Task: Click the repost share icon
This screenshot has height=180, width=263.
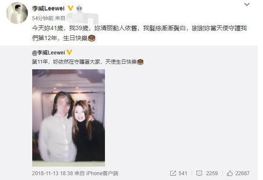Action: click(173, 173)
